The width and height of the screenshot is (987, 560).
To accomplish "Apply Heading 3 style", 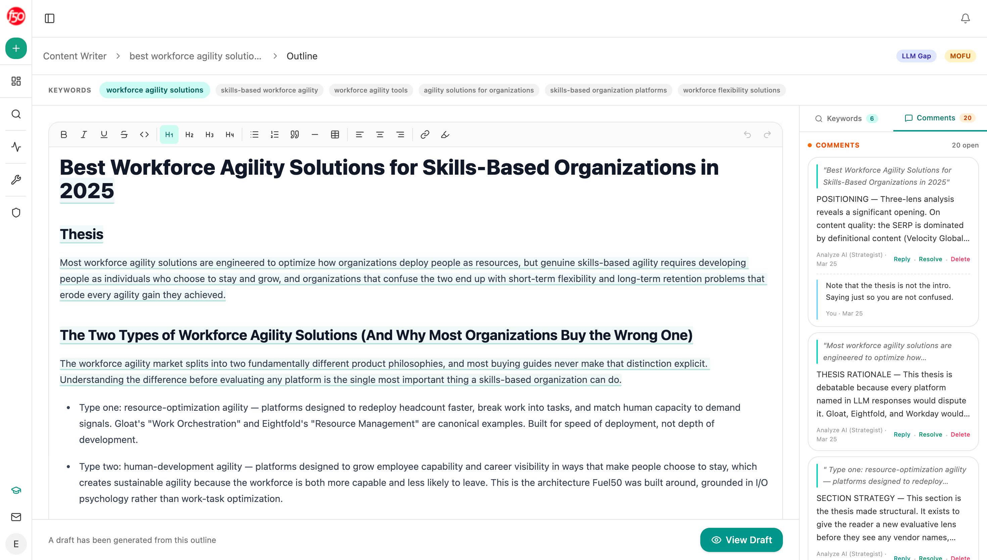I will 209,134.
